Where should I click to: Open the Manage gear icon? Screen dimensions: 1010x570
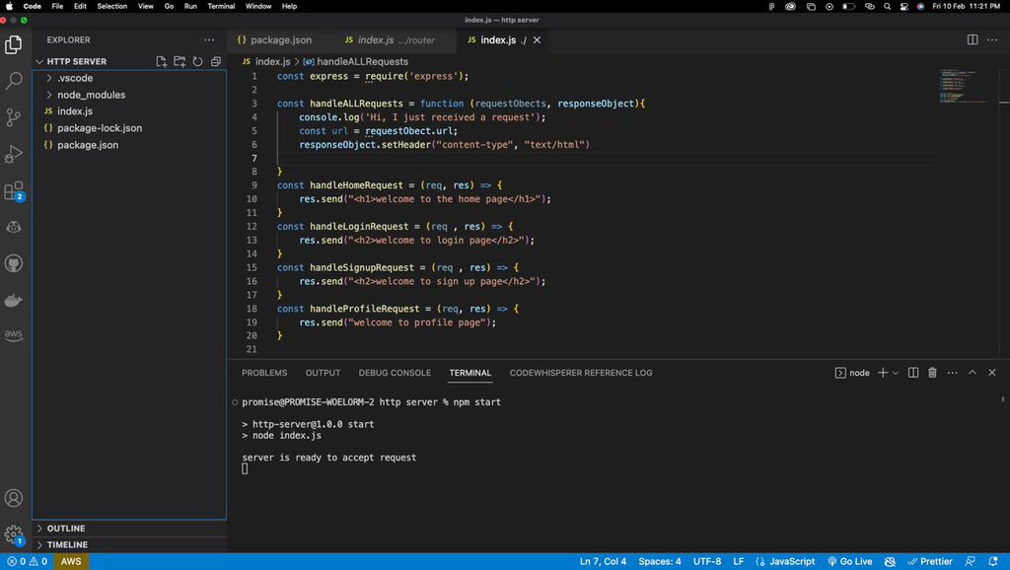14,534
